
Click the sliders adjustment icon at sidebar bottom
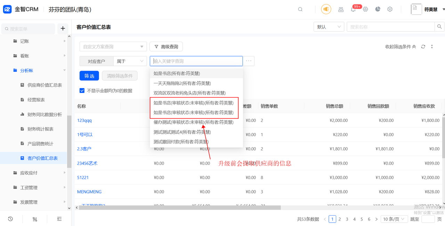click(35, 219)
